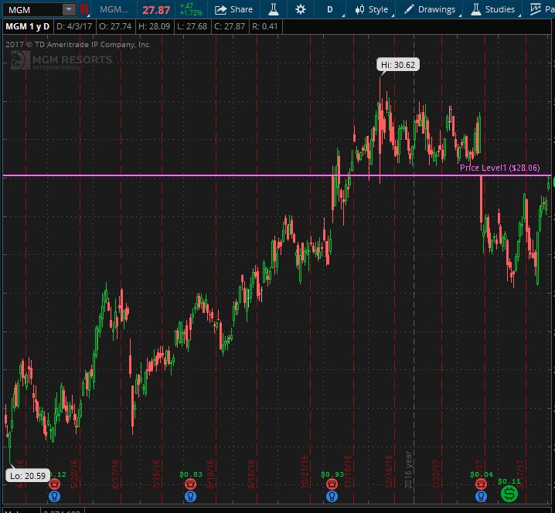The width and height of the screenshot is (555, 513).
Task: Select the Price Level1 ($28.06) line label
Action: coord(500,168)
